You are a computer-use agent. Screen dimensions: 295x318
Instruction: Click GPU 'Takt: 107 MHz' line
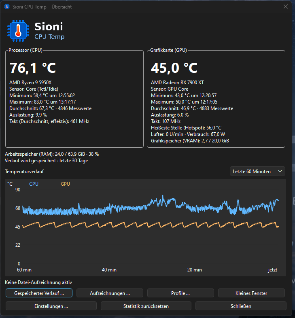[166, 121]
